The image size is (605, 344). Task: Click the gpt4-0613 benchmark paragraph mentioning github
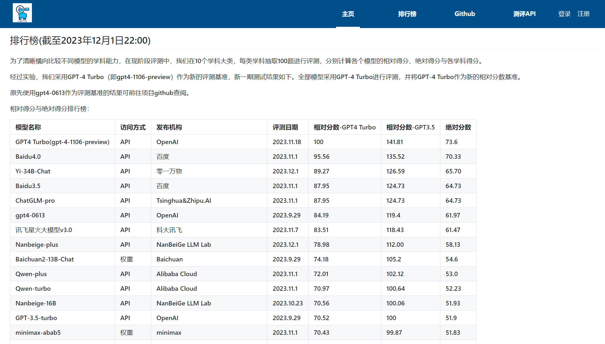tap(101, 93)
